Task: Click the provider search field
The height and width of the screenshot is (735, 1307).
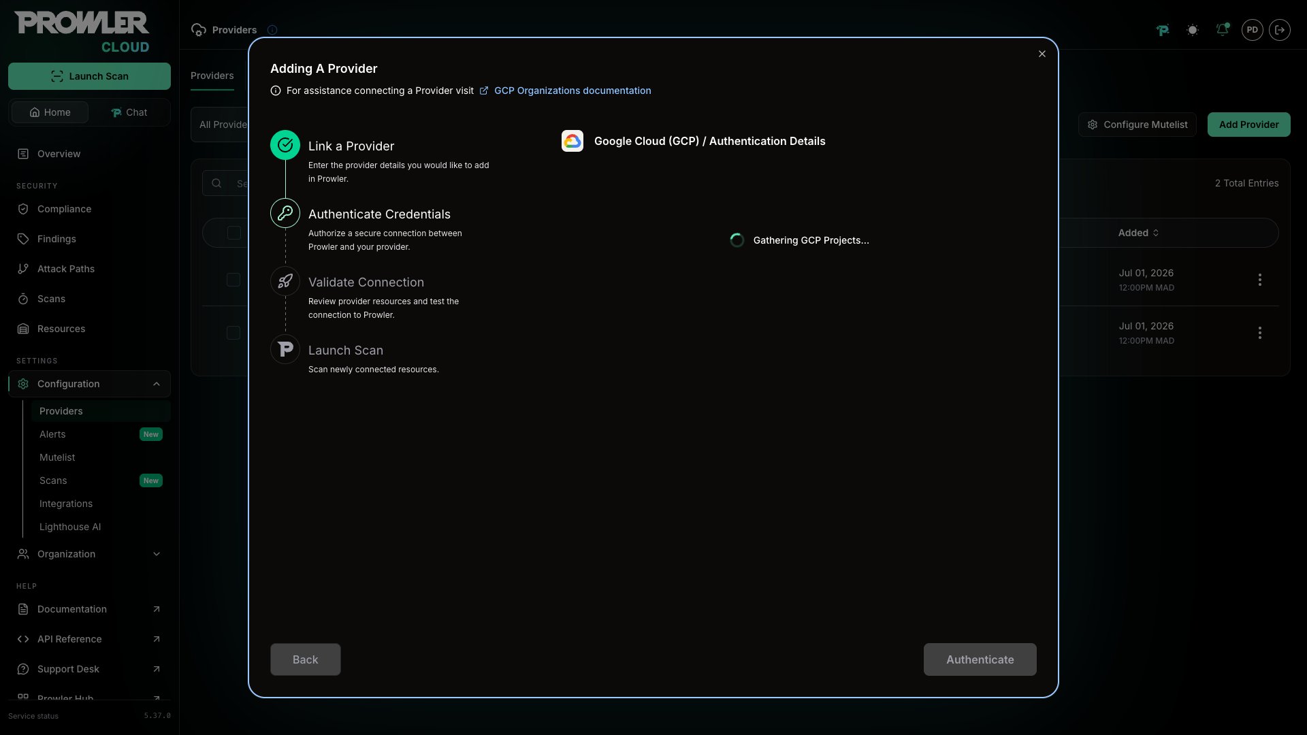Action: (225, 183)
